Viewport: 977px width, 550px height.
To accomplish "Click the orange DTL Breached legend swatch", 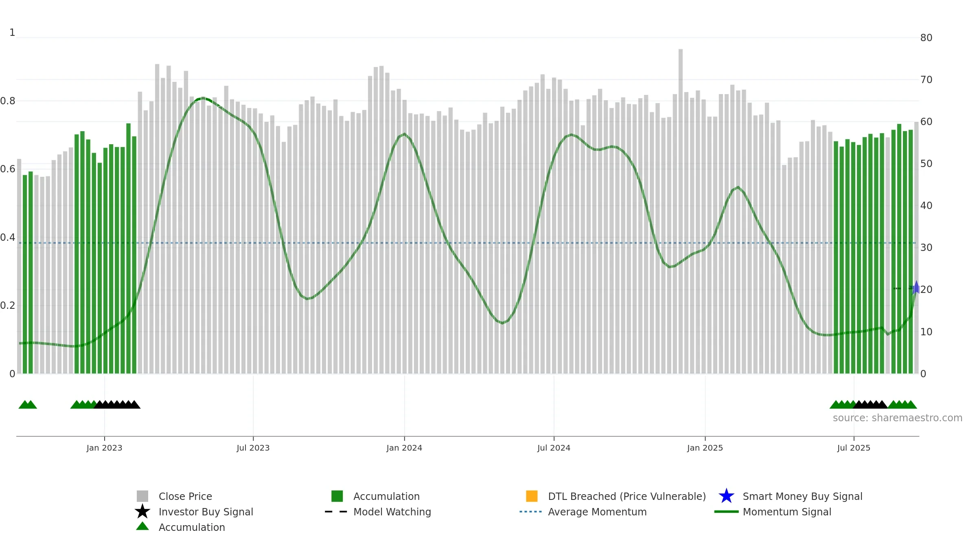I will [x=532, y=496].
